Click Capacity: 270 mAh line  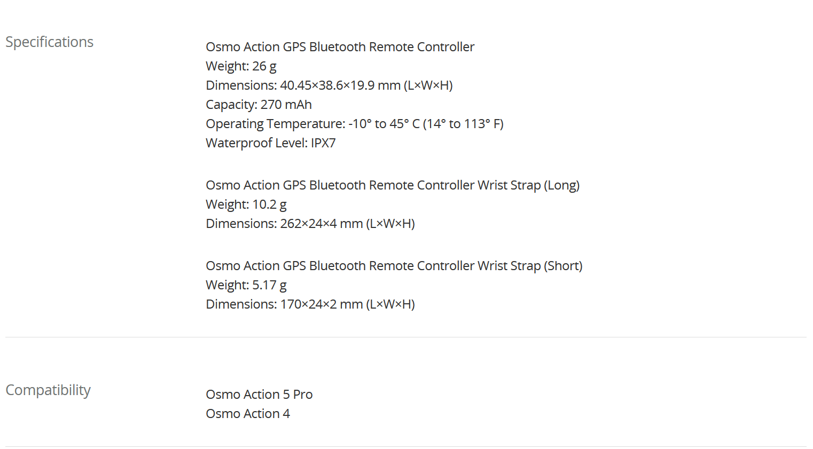tap(259, 105)
